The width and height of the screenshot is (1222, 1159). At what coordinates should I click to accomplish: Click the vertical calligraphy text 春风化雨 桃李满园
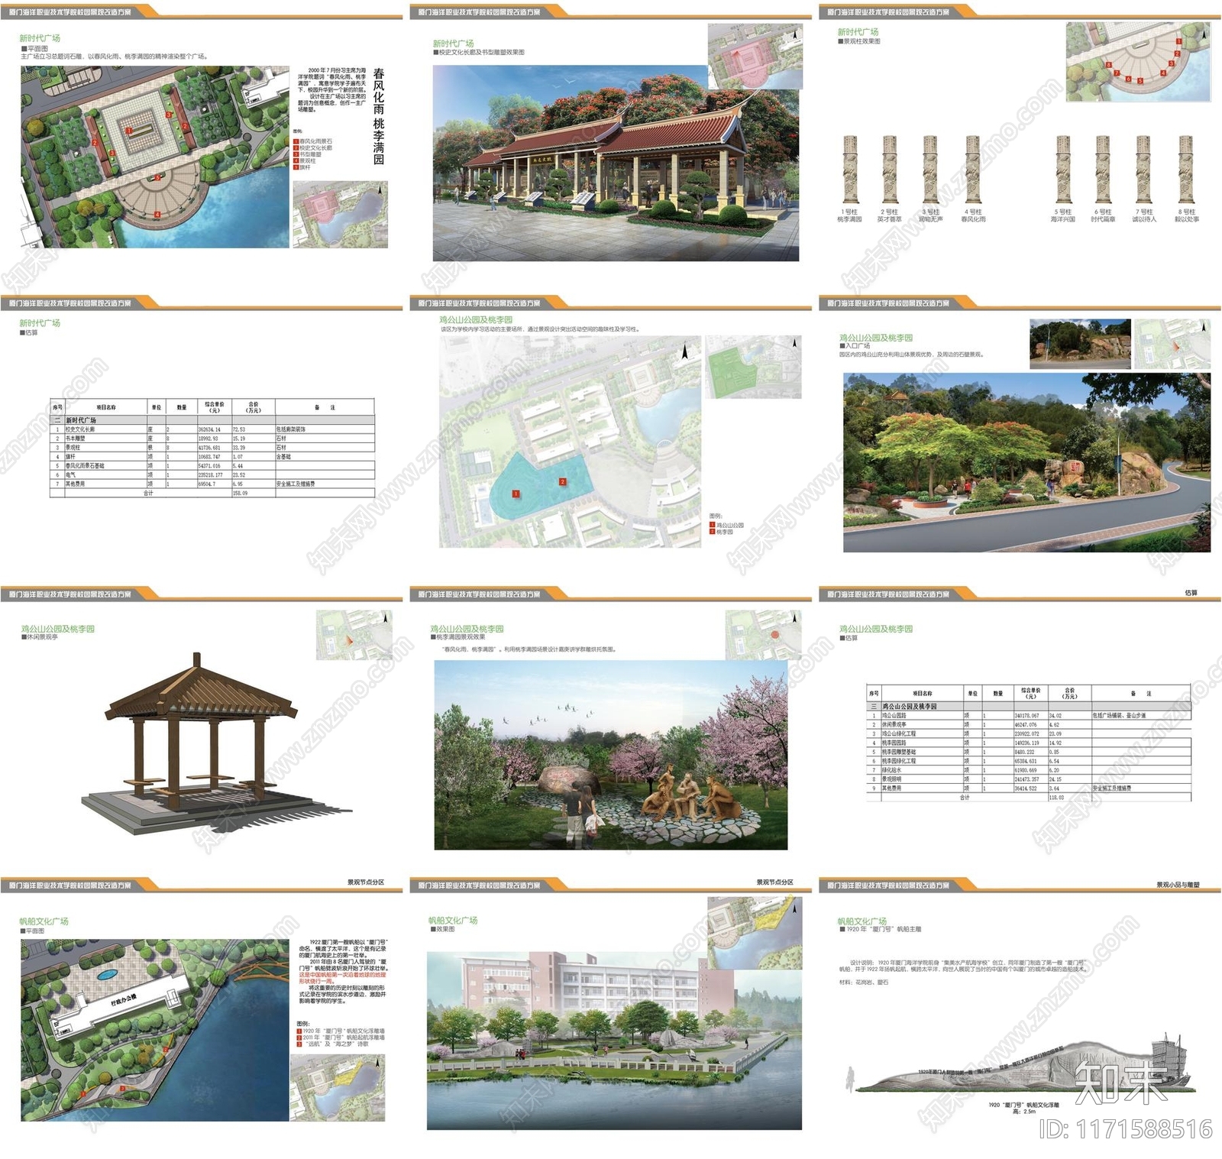(379, 117)
